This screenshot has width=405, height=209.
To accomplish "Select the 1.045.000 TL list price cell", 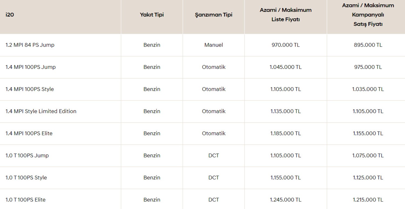I will (286, 67).
